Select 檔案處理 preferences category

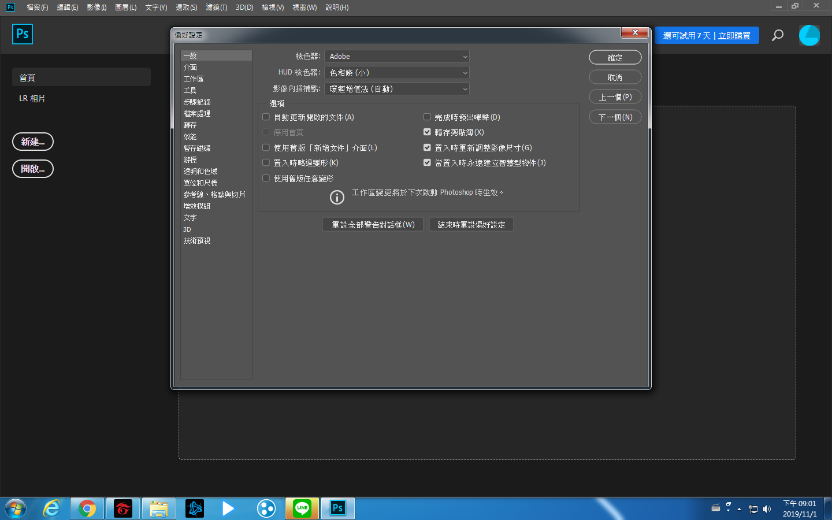point(216,114)
